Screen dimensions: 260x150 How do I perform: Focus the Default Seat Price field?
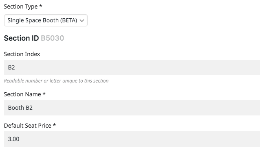[132, 139]
